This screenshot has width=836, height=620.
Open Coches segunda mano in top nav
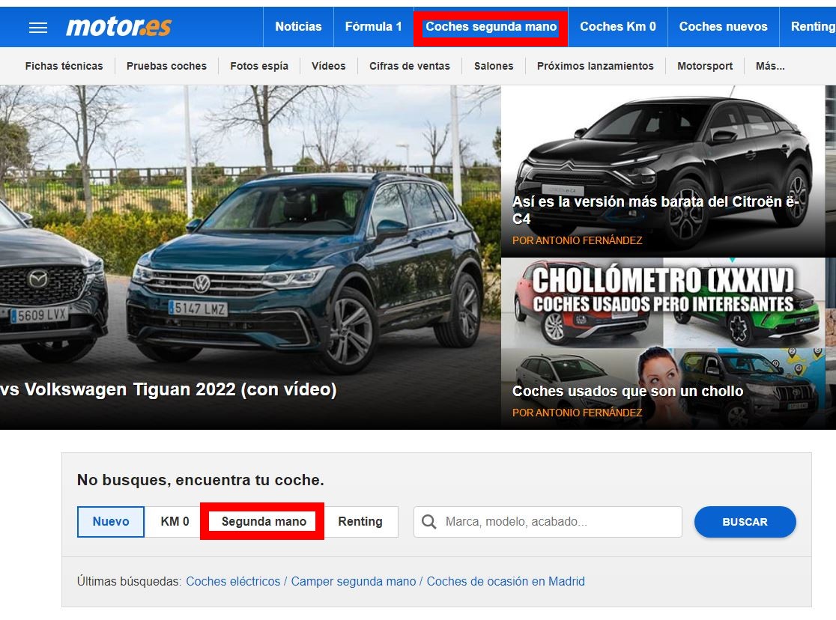tap(491, 27)
